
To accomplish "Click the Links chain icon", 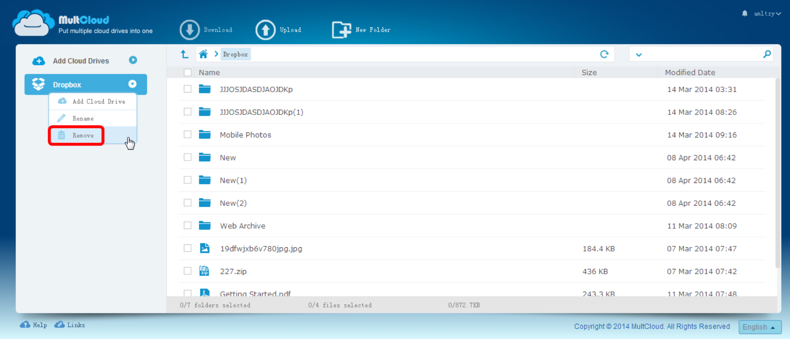I will coord(59,324).
